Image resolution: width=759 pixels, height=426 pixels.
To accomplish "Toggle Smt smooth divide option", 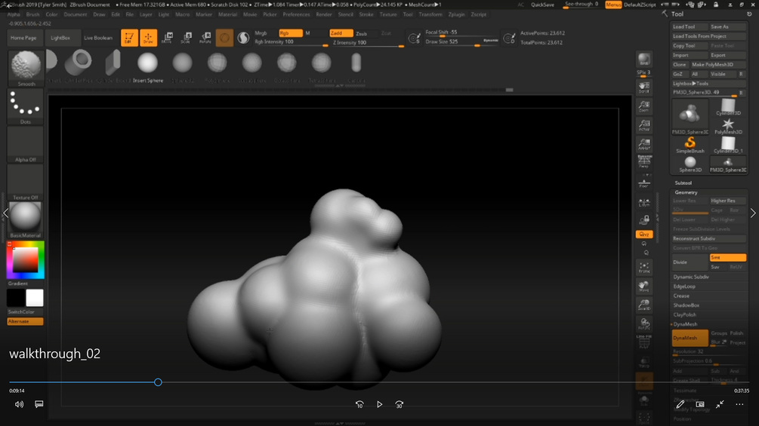I will click(x=727, y=257).
